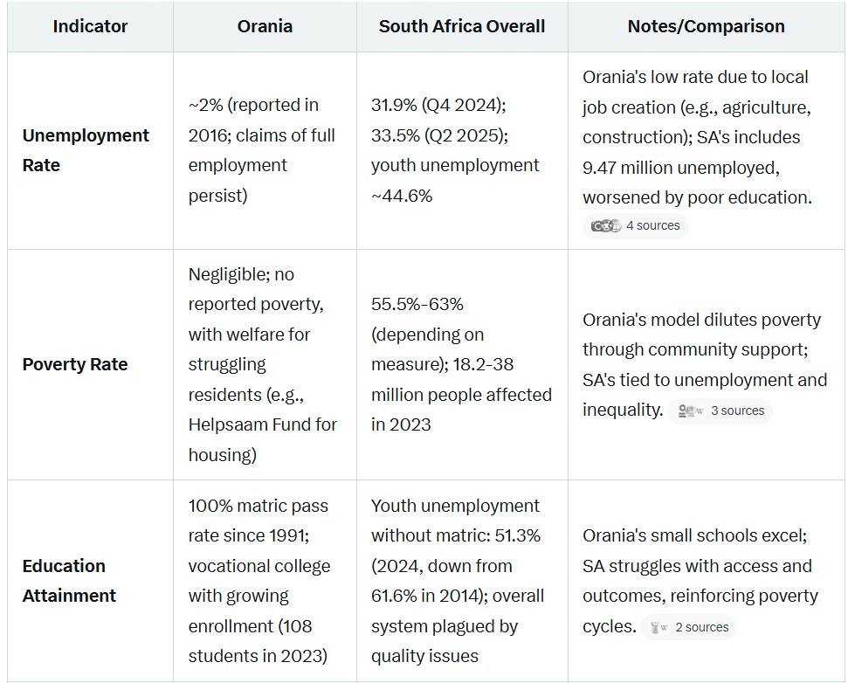The height and width of the screenshot is (683, 848).
Task: Click the Orania column header
Action: click(265, 26)
